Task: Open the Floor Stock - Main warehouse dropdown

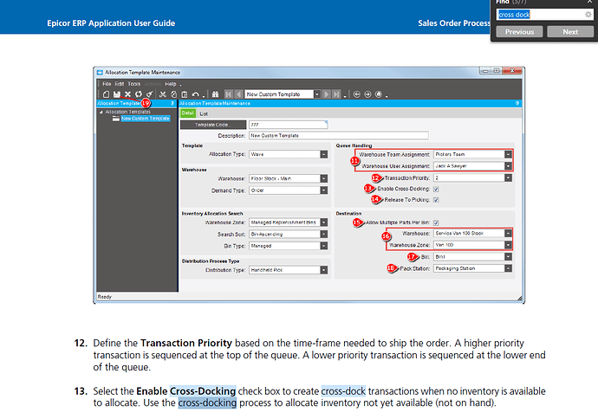Action: (x=324, y=178)
